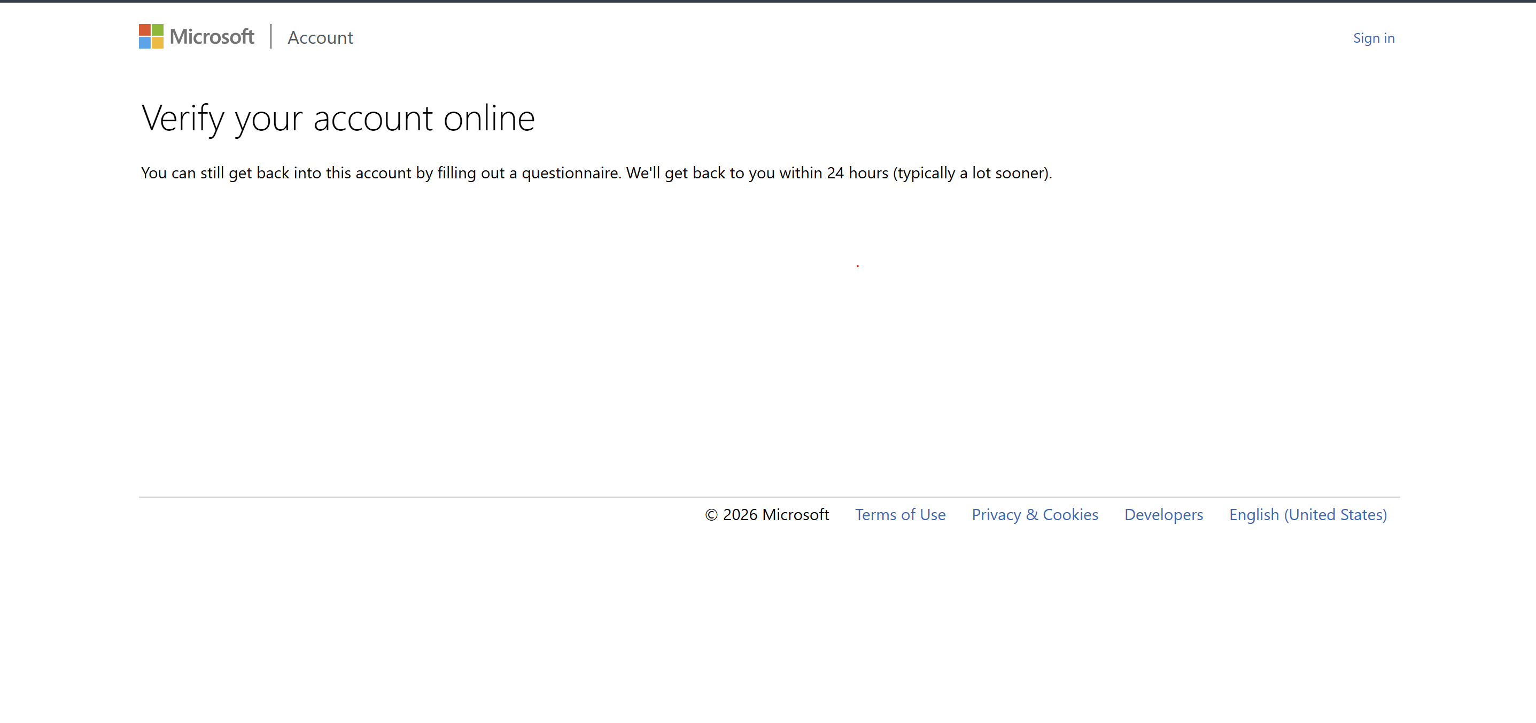Click the yellow square of Microsoft logo
The height and width of the screenshot is (723, 1536).
158,43
